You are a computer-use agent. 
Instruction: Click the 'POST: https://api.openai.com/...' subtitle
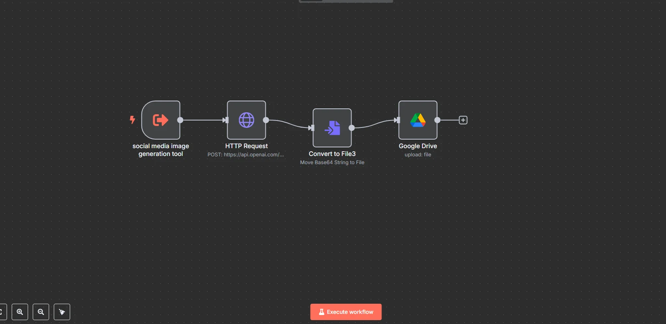point(246,155)
